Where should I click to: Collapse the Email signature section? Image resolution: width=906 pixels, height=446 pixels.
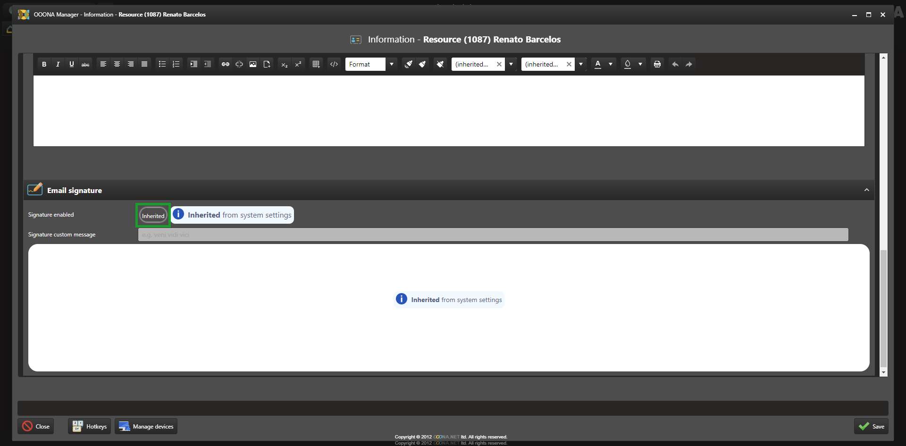tap(866, 190)
